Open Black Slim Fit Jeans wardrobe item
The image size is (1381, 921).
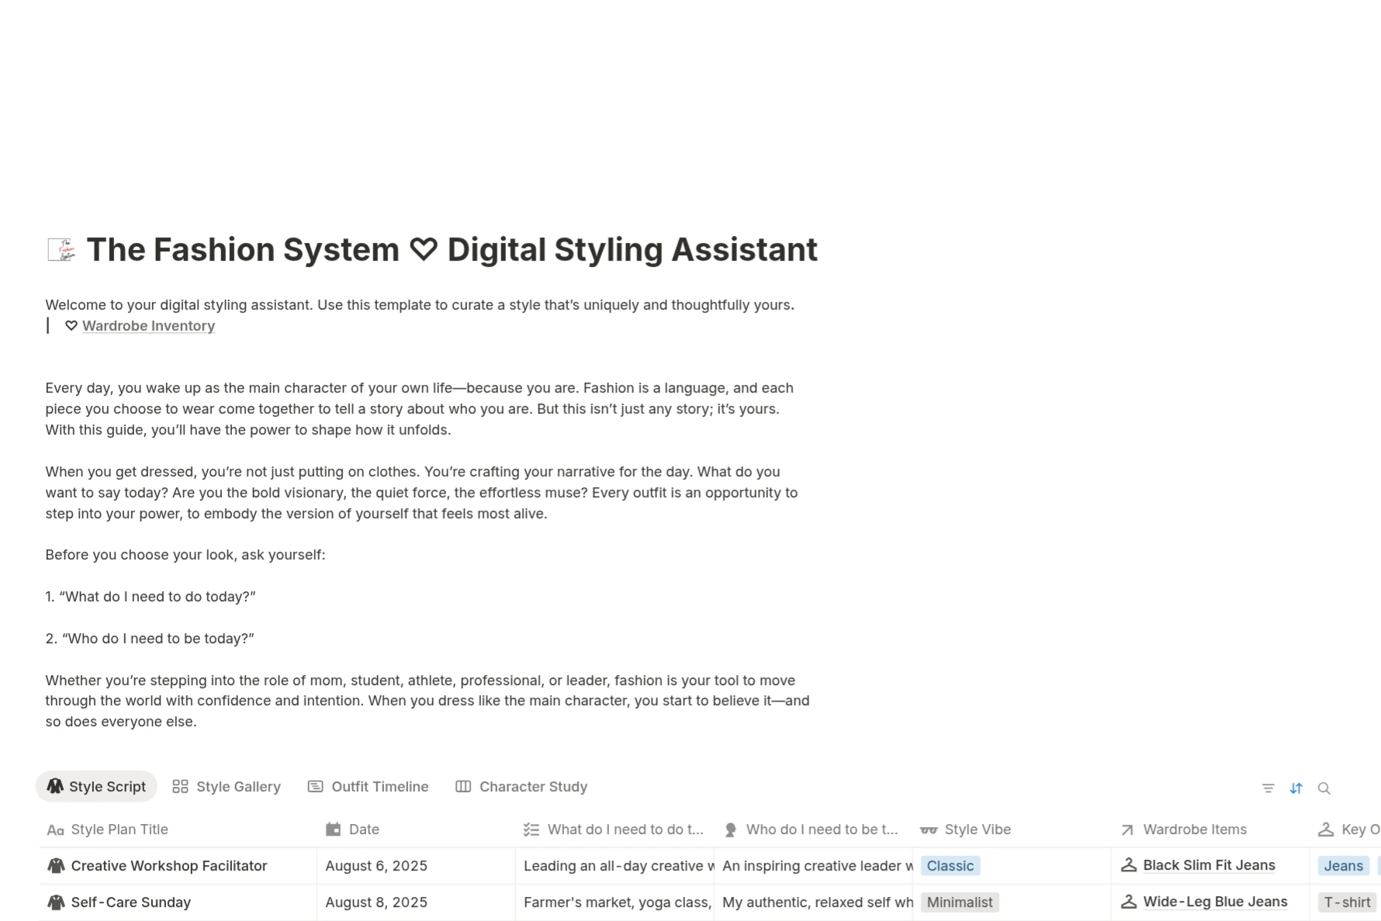[x=1209, y=865]
